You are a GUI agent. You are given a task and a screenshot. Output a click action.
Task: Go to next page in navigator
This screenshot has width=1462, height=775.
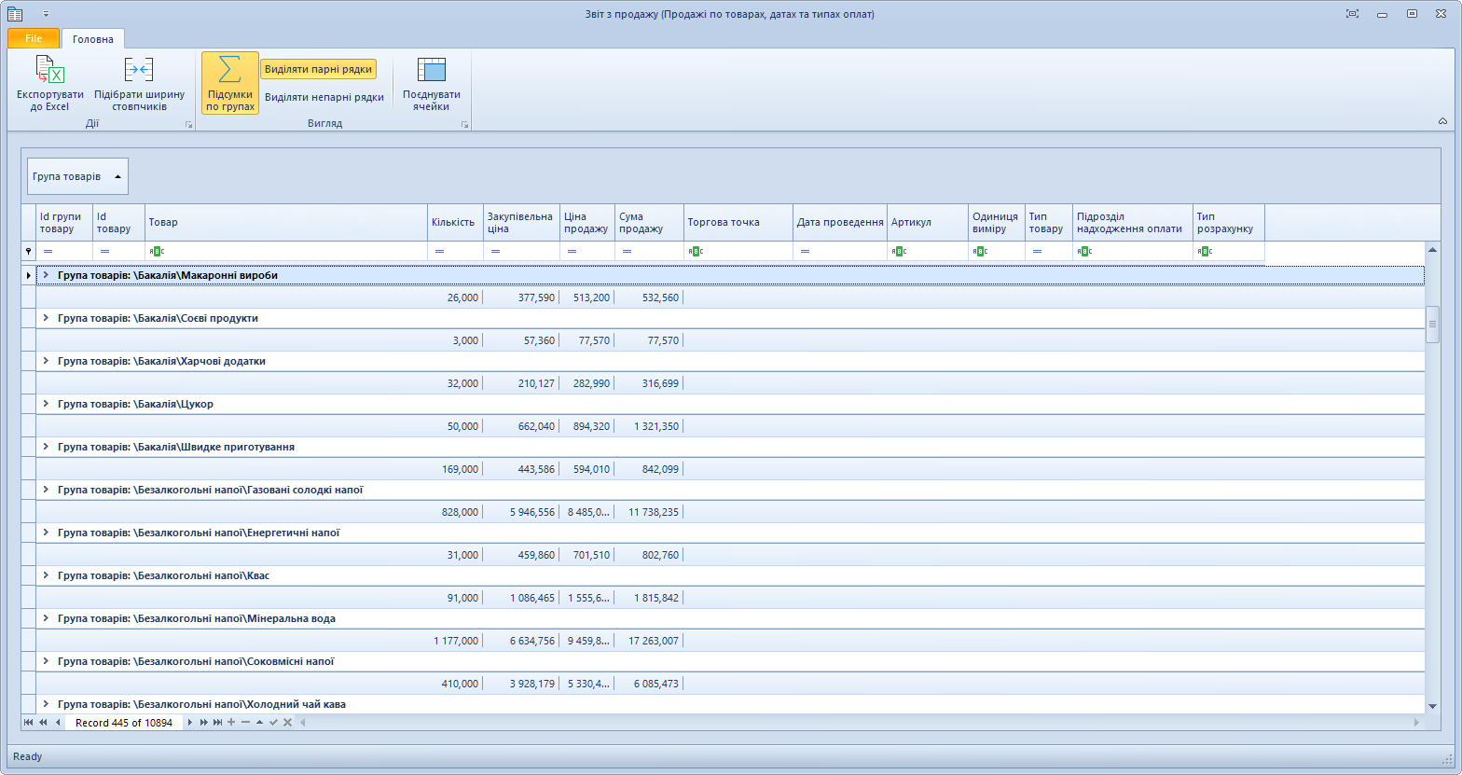pos(203,723)
